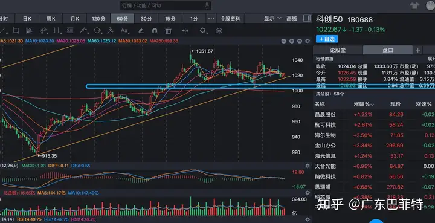Viewport: 435px width, 223px height.
Task: Select the rectangle drawing tool
Action: pyautogui.click(x=16, y=30)
